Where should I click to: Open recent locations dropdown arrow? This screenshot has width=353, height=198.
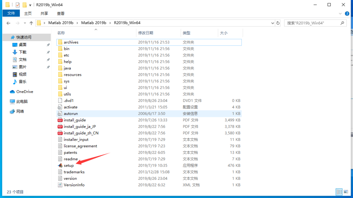click(x=25, y=23)
